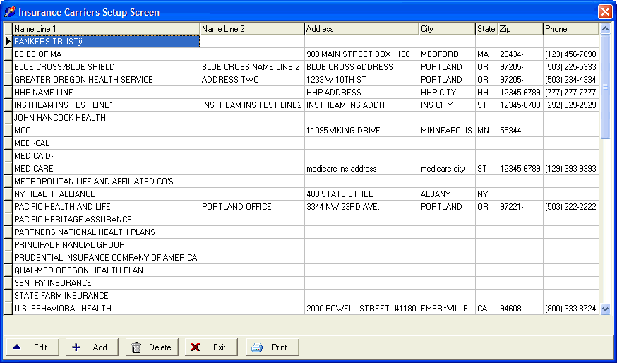Exit the setup screen
Image resolution: width=617 pixels, height=363 pixels.
(x=211, y=347)
